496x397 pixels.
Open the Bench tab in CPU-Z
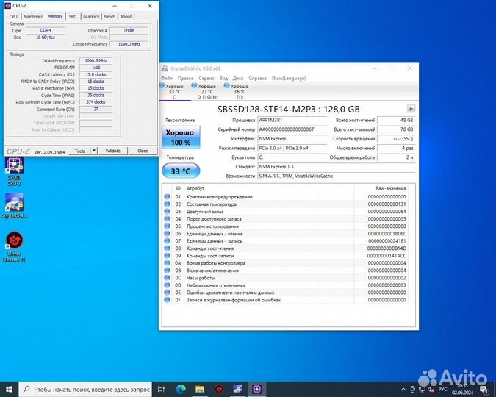(x=109, y=16)
